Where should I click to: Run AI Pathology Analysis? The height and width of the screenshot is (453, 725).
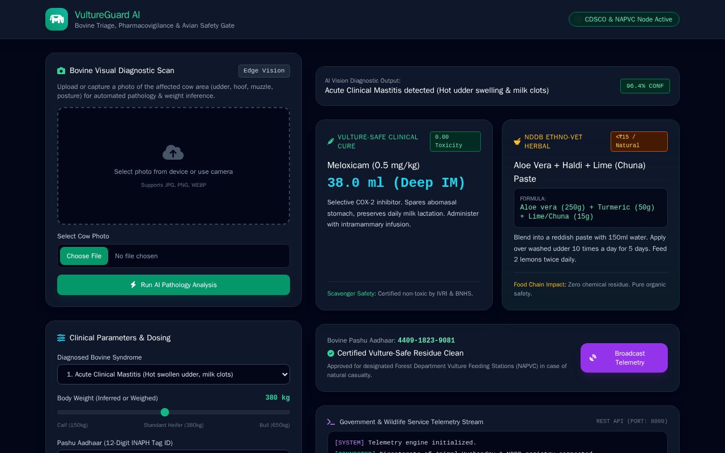[173, 285]
